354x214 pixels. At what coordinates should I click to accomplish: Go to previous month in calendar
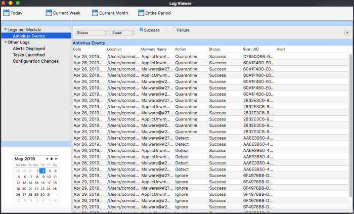(x=47, y=159)
